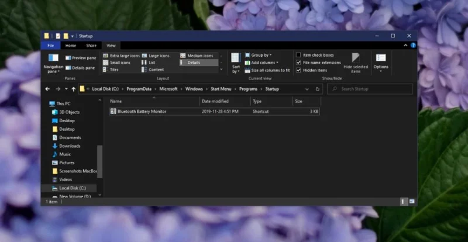The height and width of the screenshot is (242, 468).
Task: Go forward in folder history
Action: pyautogui.click(x=58, y=89)
